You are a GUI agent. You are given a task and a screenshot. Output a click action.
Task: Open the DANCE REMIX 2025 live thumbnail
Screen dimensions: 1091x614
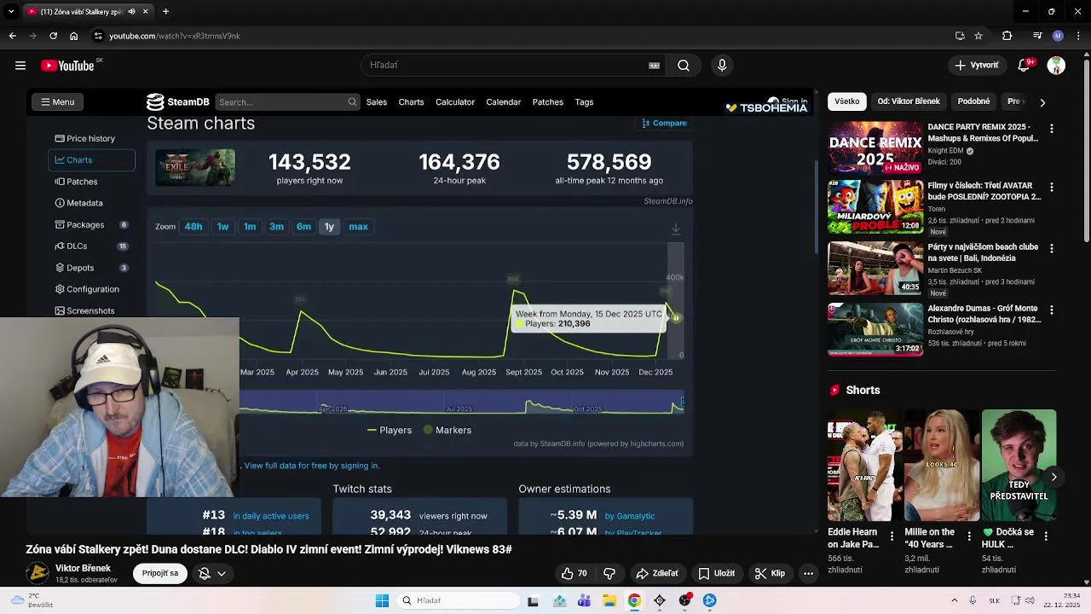[x=875, y=148]
